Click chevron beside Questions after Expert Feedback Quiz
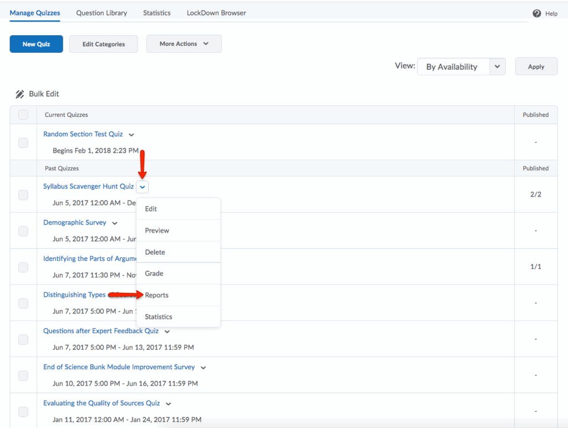The image size is (568, 428). [167, 331]
